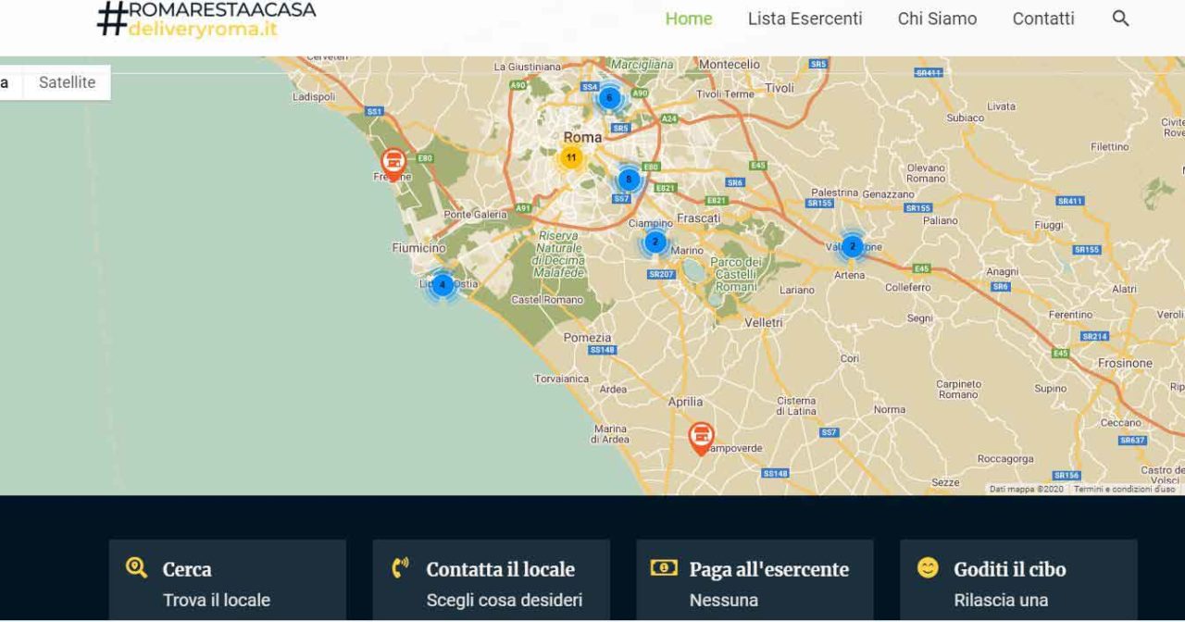This screenshot has width=1185, height=622.
Task: Click the Aprilia label on the map
Action: (x=685, y=402)
